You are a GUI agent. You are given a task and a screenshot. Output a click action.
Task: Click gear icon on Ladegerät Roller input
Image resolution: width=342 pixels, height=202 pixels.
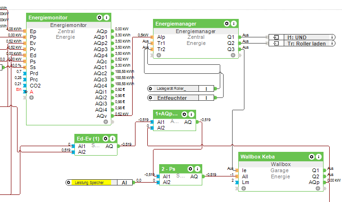click(150, 88)
